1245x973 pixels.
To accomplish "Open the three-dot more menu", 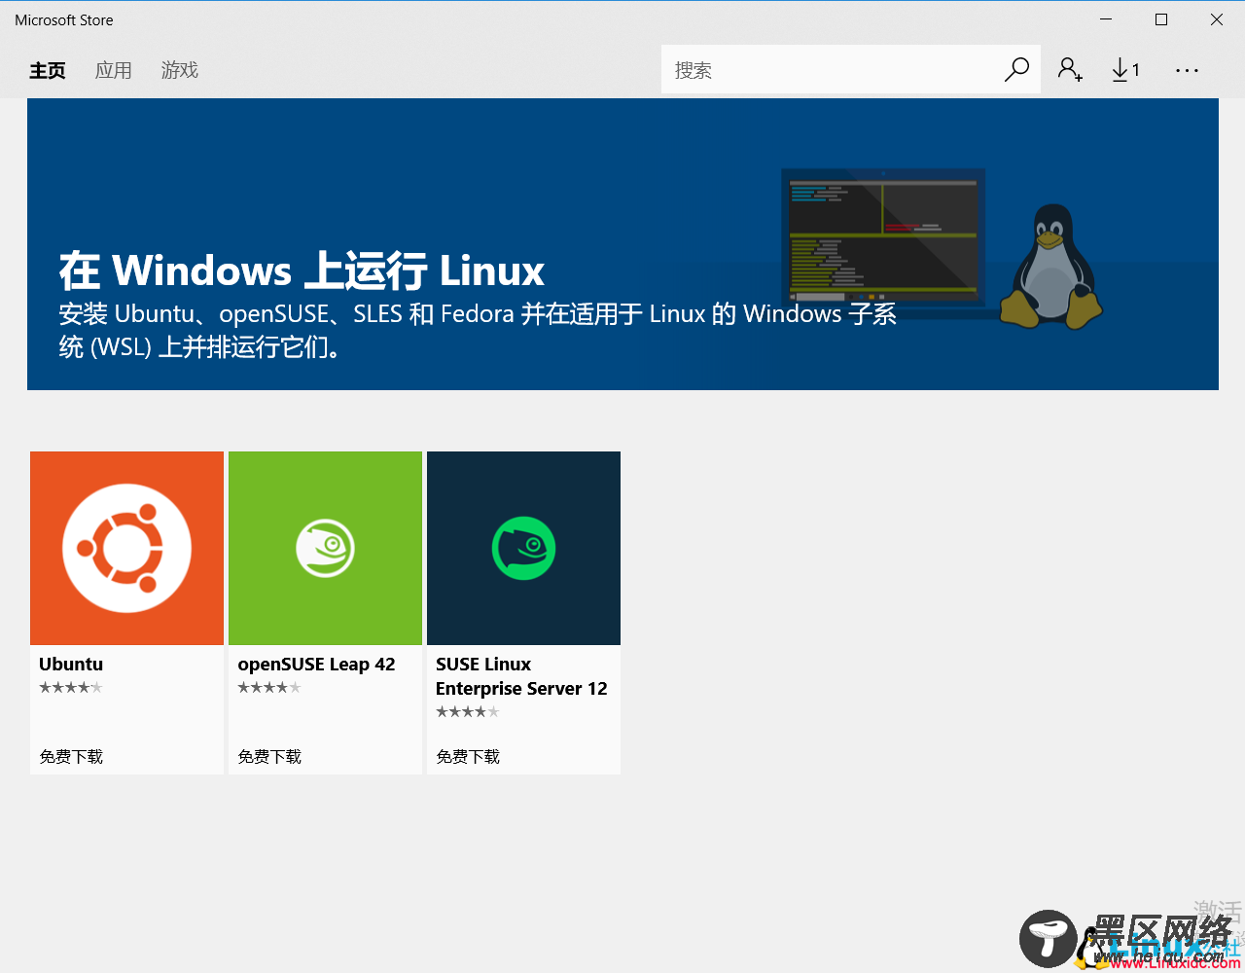I will [1187, 70].
